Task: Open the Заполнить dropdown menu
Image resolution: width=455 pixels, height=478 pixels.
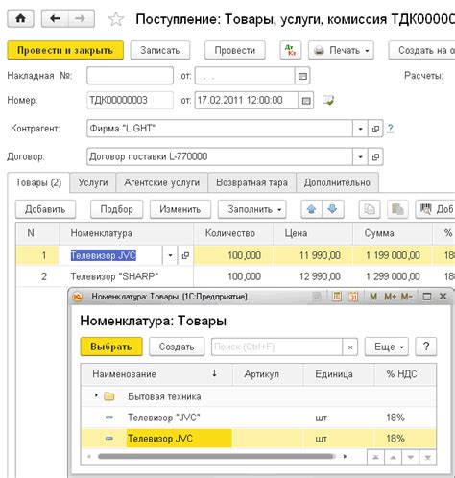Action: 252,209
